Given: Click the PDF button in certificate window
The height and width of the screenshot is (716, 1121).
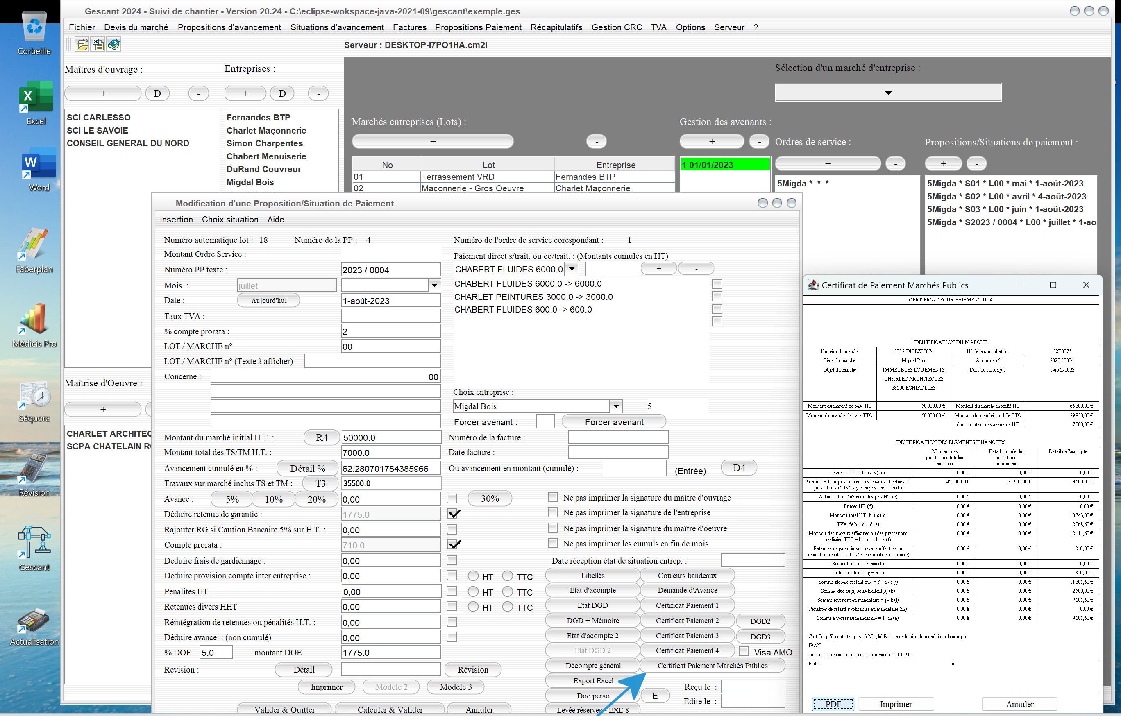Looking at the screenshot, I should coord(833,704).
